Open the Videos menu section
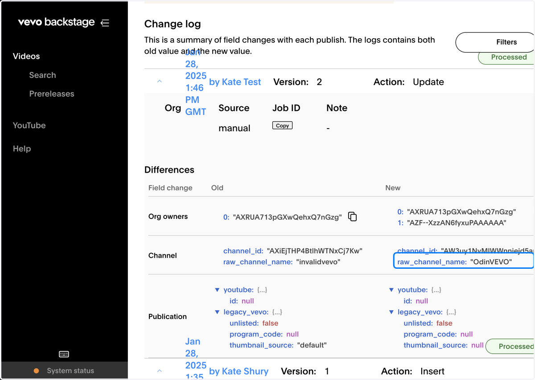Viewport: 535px width, 380px height. pyautogui.click(x=26, y=57)
